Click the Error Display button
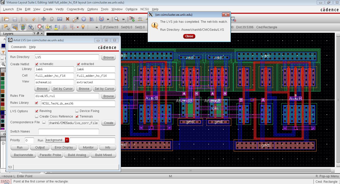Viewport: 340px width, 184px height. (63, 147)
